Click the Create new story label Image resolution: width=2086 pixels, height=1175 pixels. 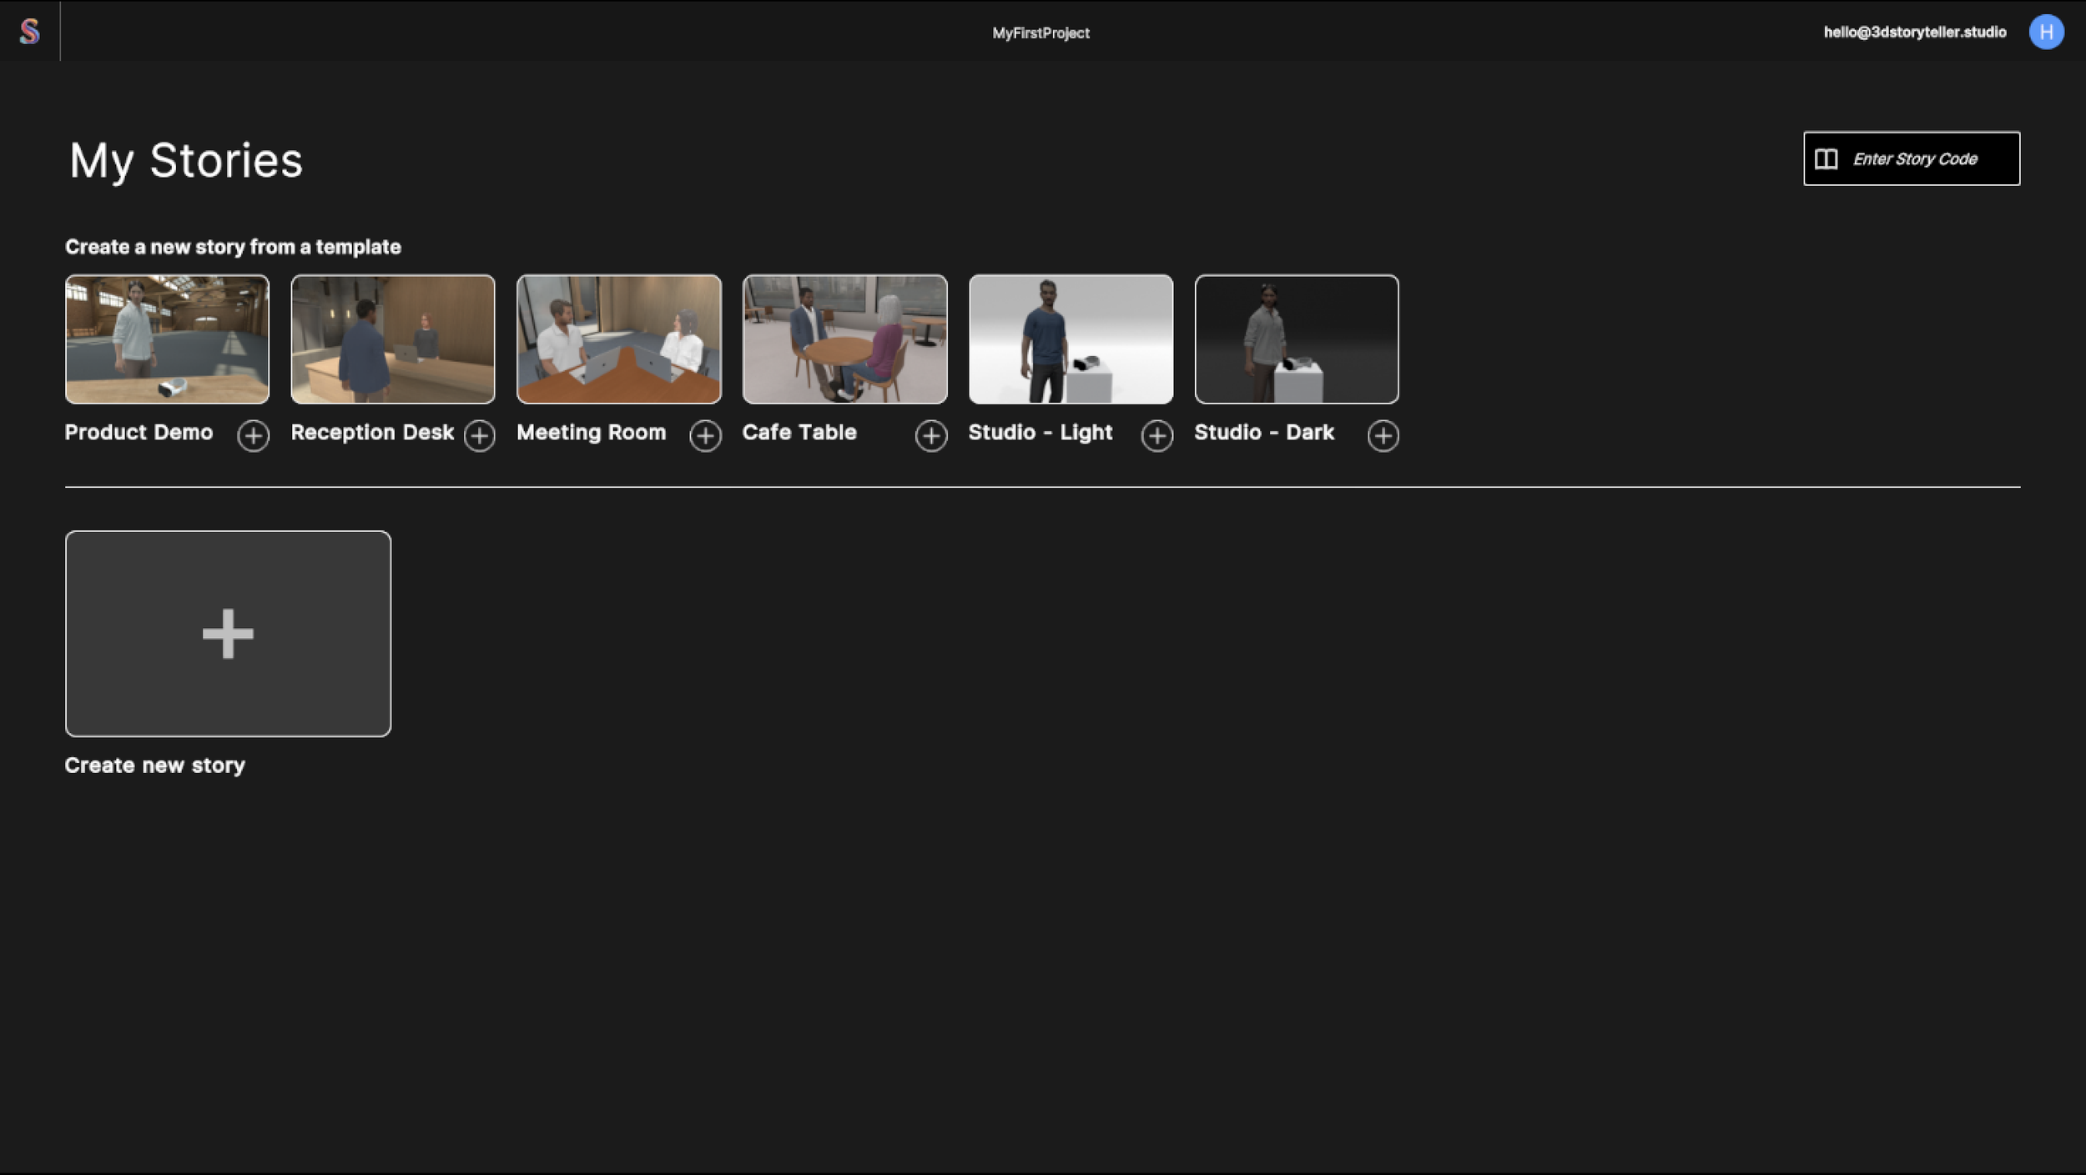[x=155, y=765]
